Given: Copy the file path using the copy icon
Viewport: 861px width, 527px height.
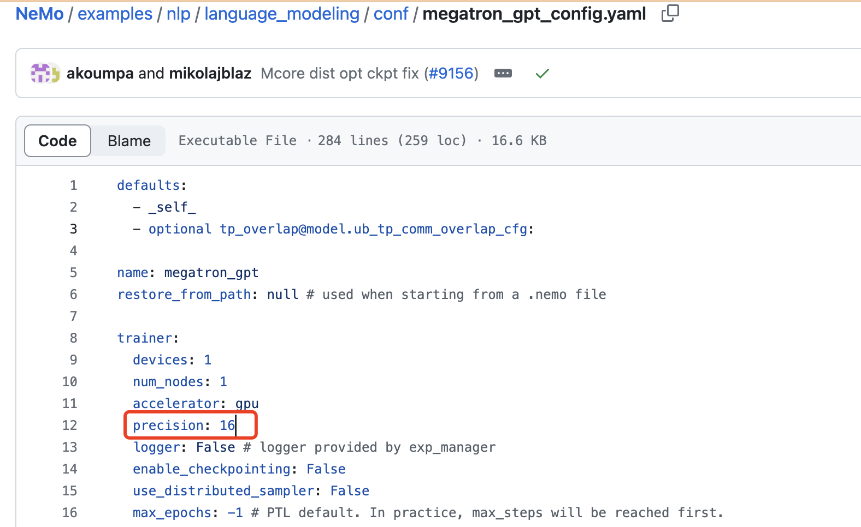Looking at the screenshot, I should 670,13.
